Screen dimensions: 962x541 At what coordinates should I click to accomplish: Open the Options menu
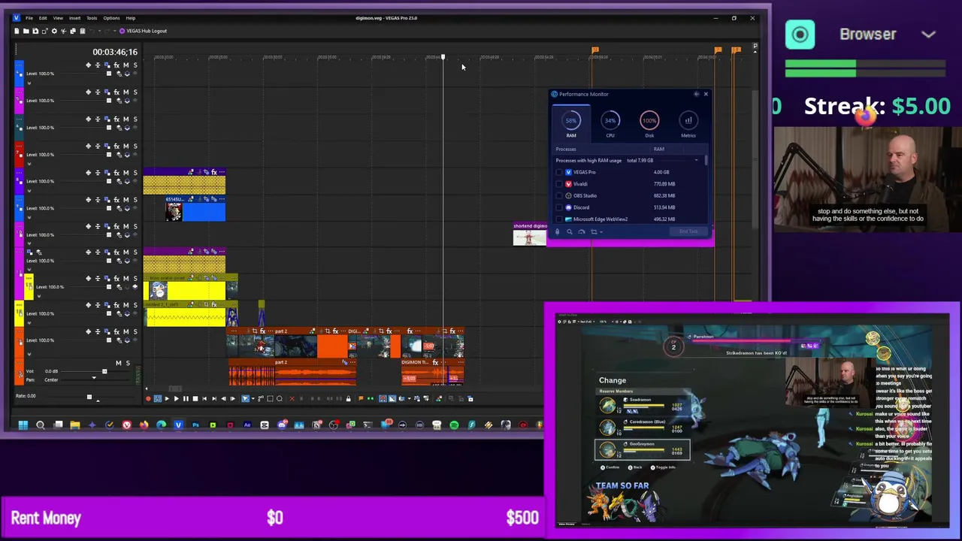111,18
